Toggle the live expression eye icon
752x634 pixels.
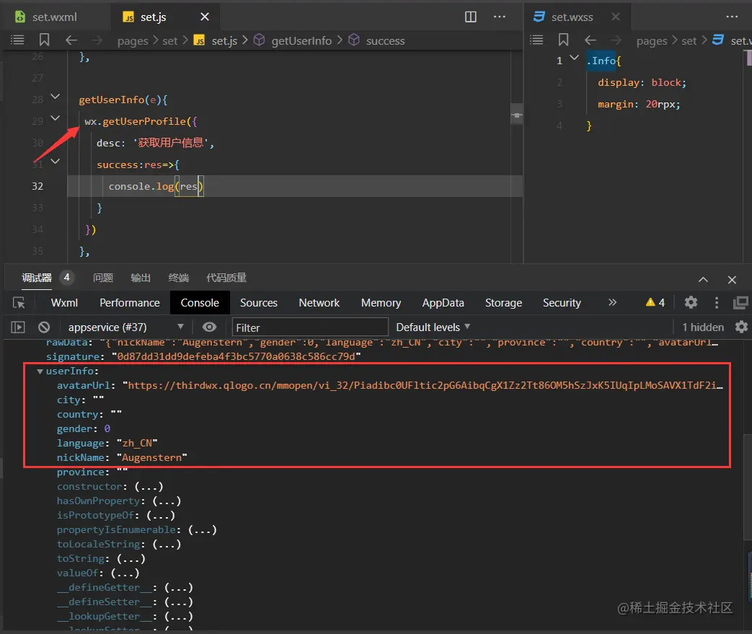point(209,327)
